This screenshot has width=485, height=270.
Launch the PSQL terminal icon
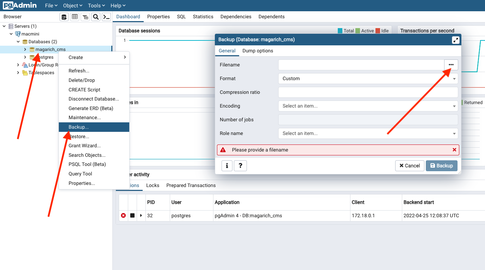click(106, 17)
